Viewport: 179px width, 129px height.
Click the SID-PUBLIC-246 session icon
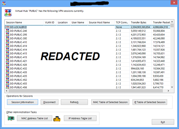(8, 31)
